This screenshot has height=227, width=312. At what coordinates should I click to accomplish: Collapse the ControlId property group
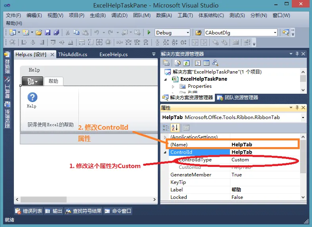(165, 152)
